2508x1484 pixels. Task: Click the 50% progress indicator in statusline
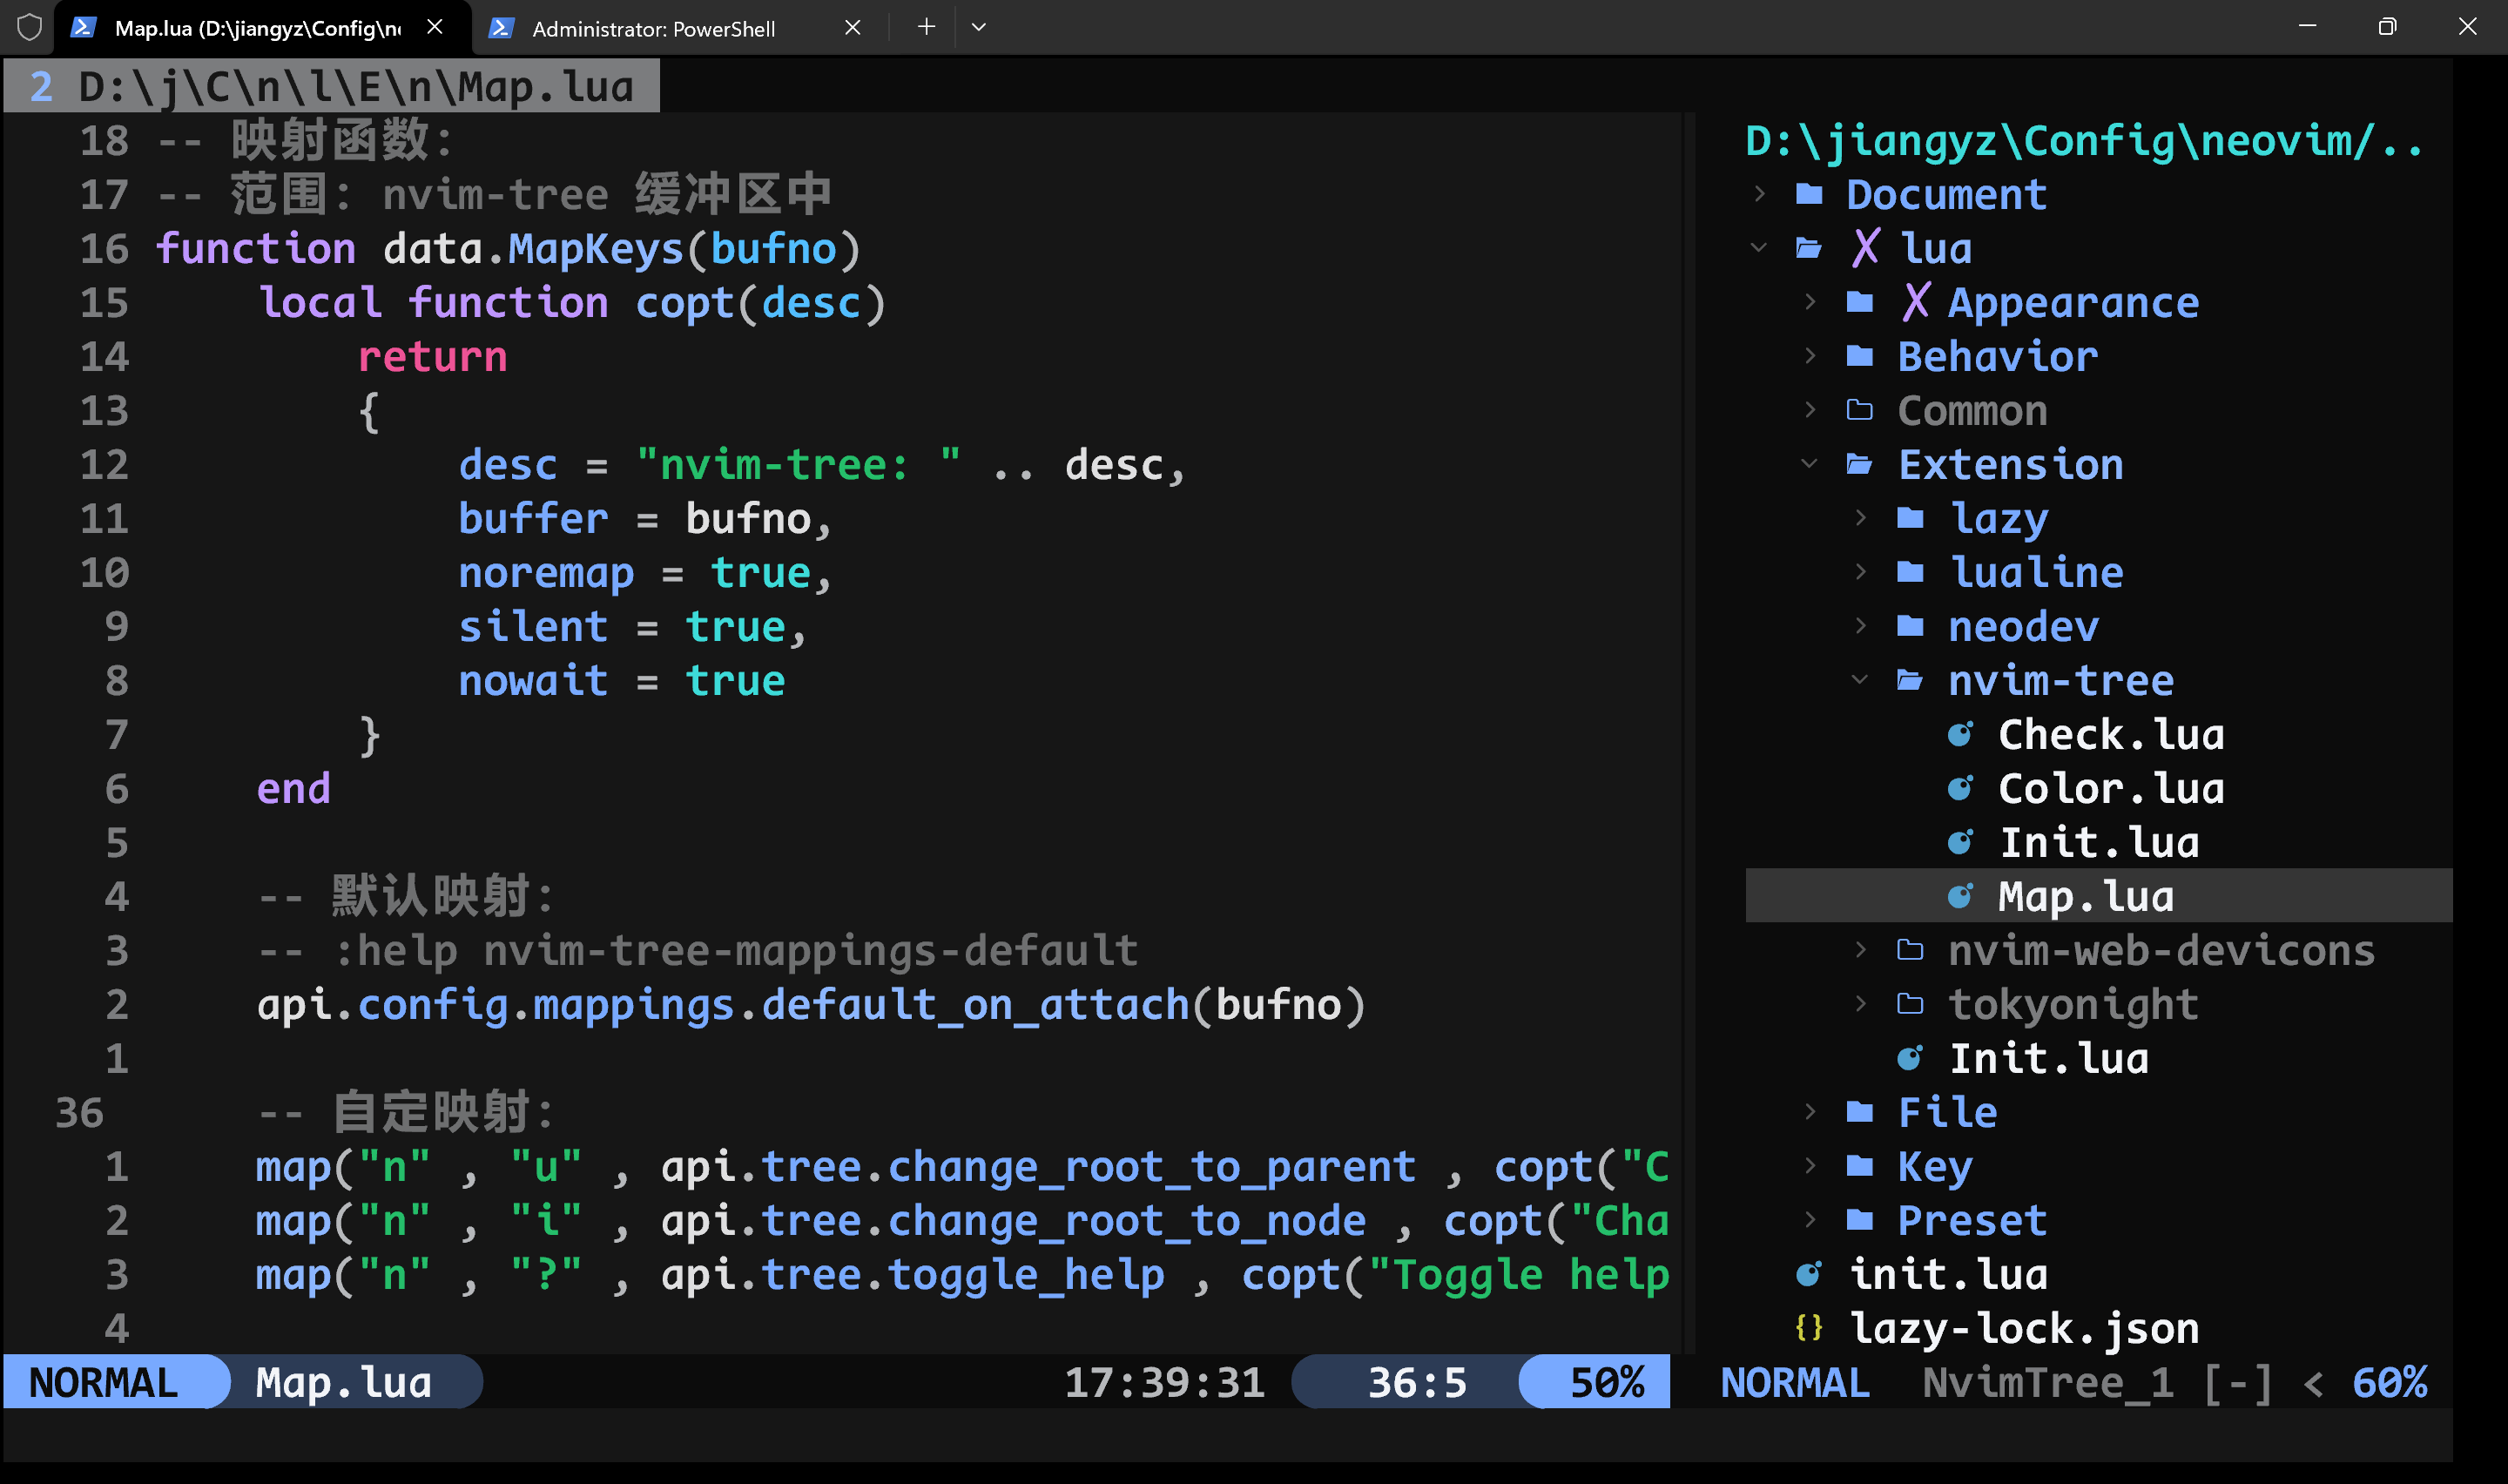(1607, 1382)
